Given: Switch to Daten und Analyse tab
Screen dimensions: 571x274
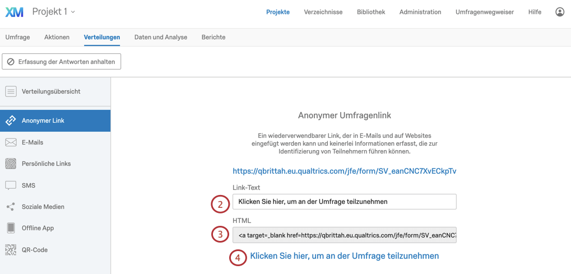Looking at the screenshot, I should pyautogui.click(x=161, y=37).
